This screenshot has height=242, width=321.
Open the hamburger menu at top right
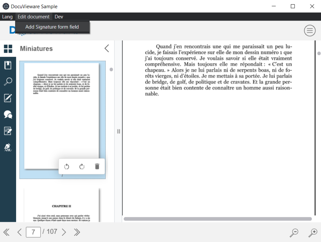click(310, 31)
